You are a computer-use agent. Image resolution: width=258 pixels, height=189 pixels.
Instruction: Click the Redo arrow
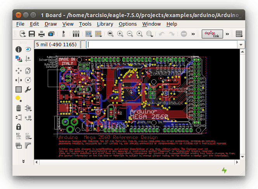171,34
